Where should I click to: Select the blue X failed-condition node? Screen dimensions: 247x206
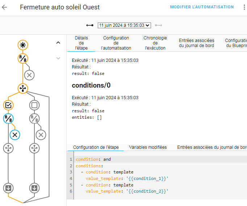(15, 135)
